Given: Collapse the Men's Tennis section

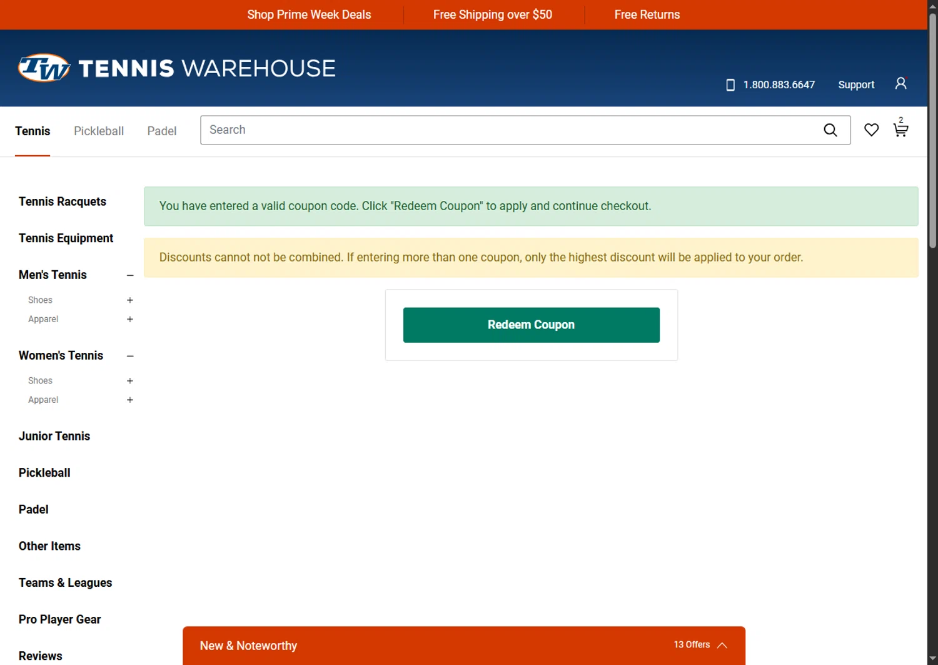Looking at the screenshot, I should coord(130,275).
